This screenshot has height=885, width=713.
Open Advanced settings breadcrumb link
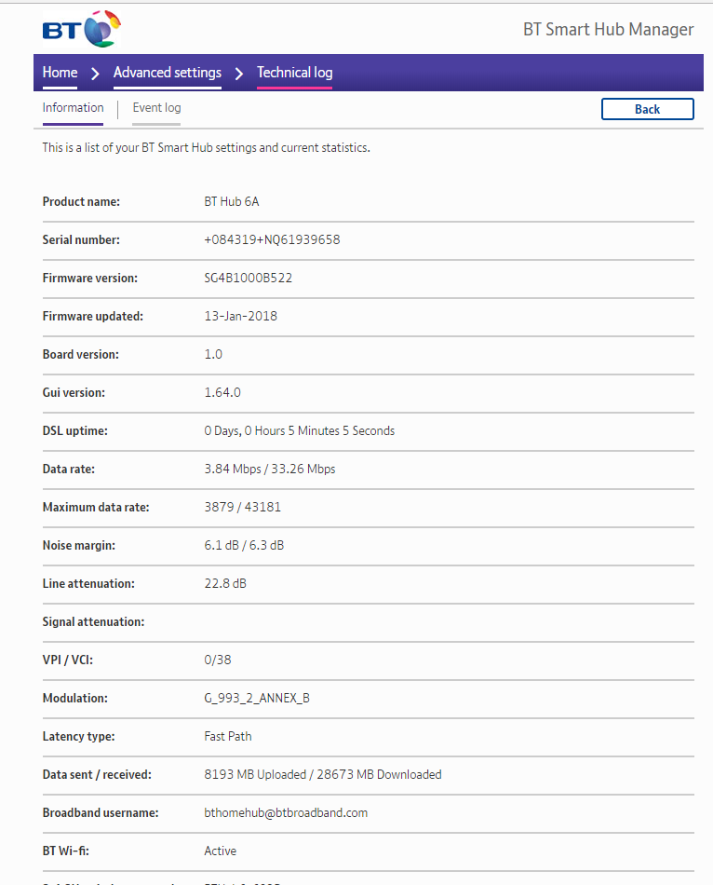coord(168,73)
